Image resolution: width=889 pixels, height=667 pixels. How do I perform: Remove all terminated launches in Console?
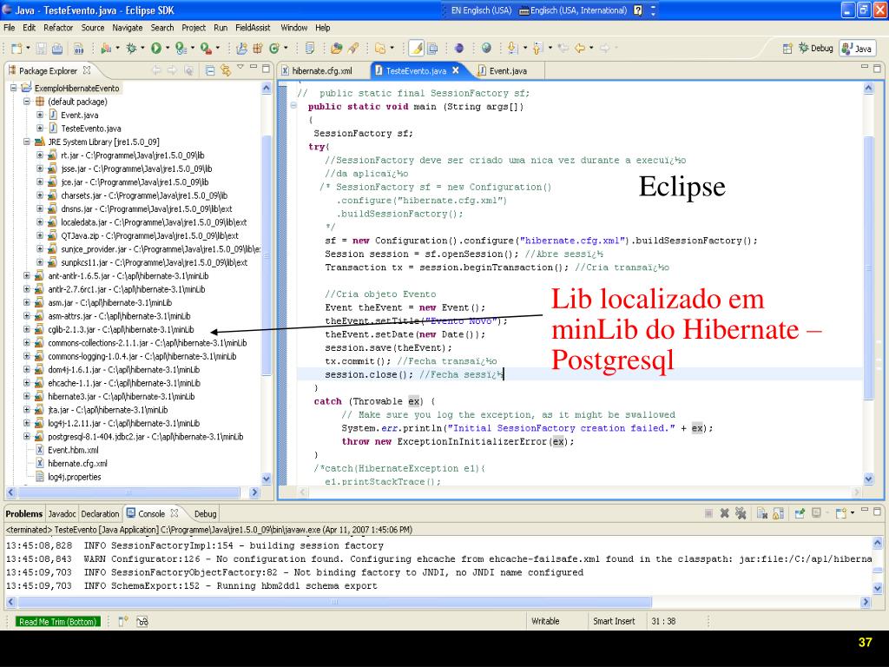741,513
